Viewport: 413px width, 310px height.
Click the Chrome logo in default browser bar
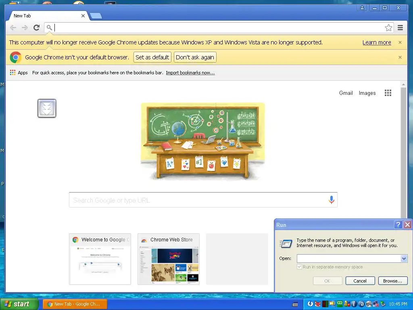tap(16, 57)
